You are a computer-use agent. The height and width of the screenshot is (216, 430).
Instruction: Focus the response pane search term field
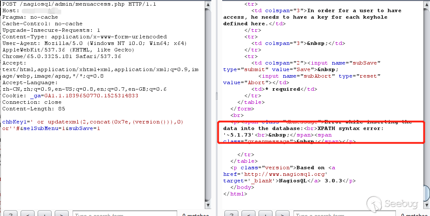tap(345, 213)
